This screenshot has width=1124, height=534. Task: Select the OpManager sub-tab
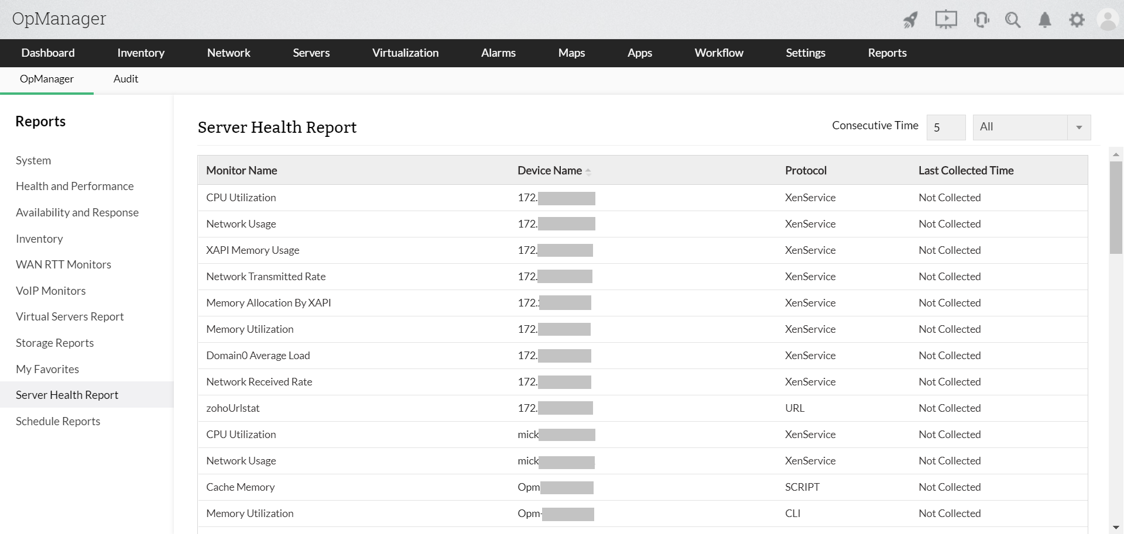pyautogui.click(x=47, y=79)
